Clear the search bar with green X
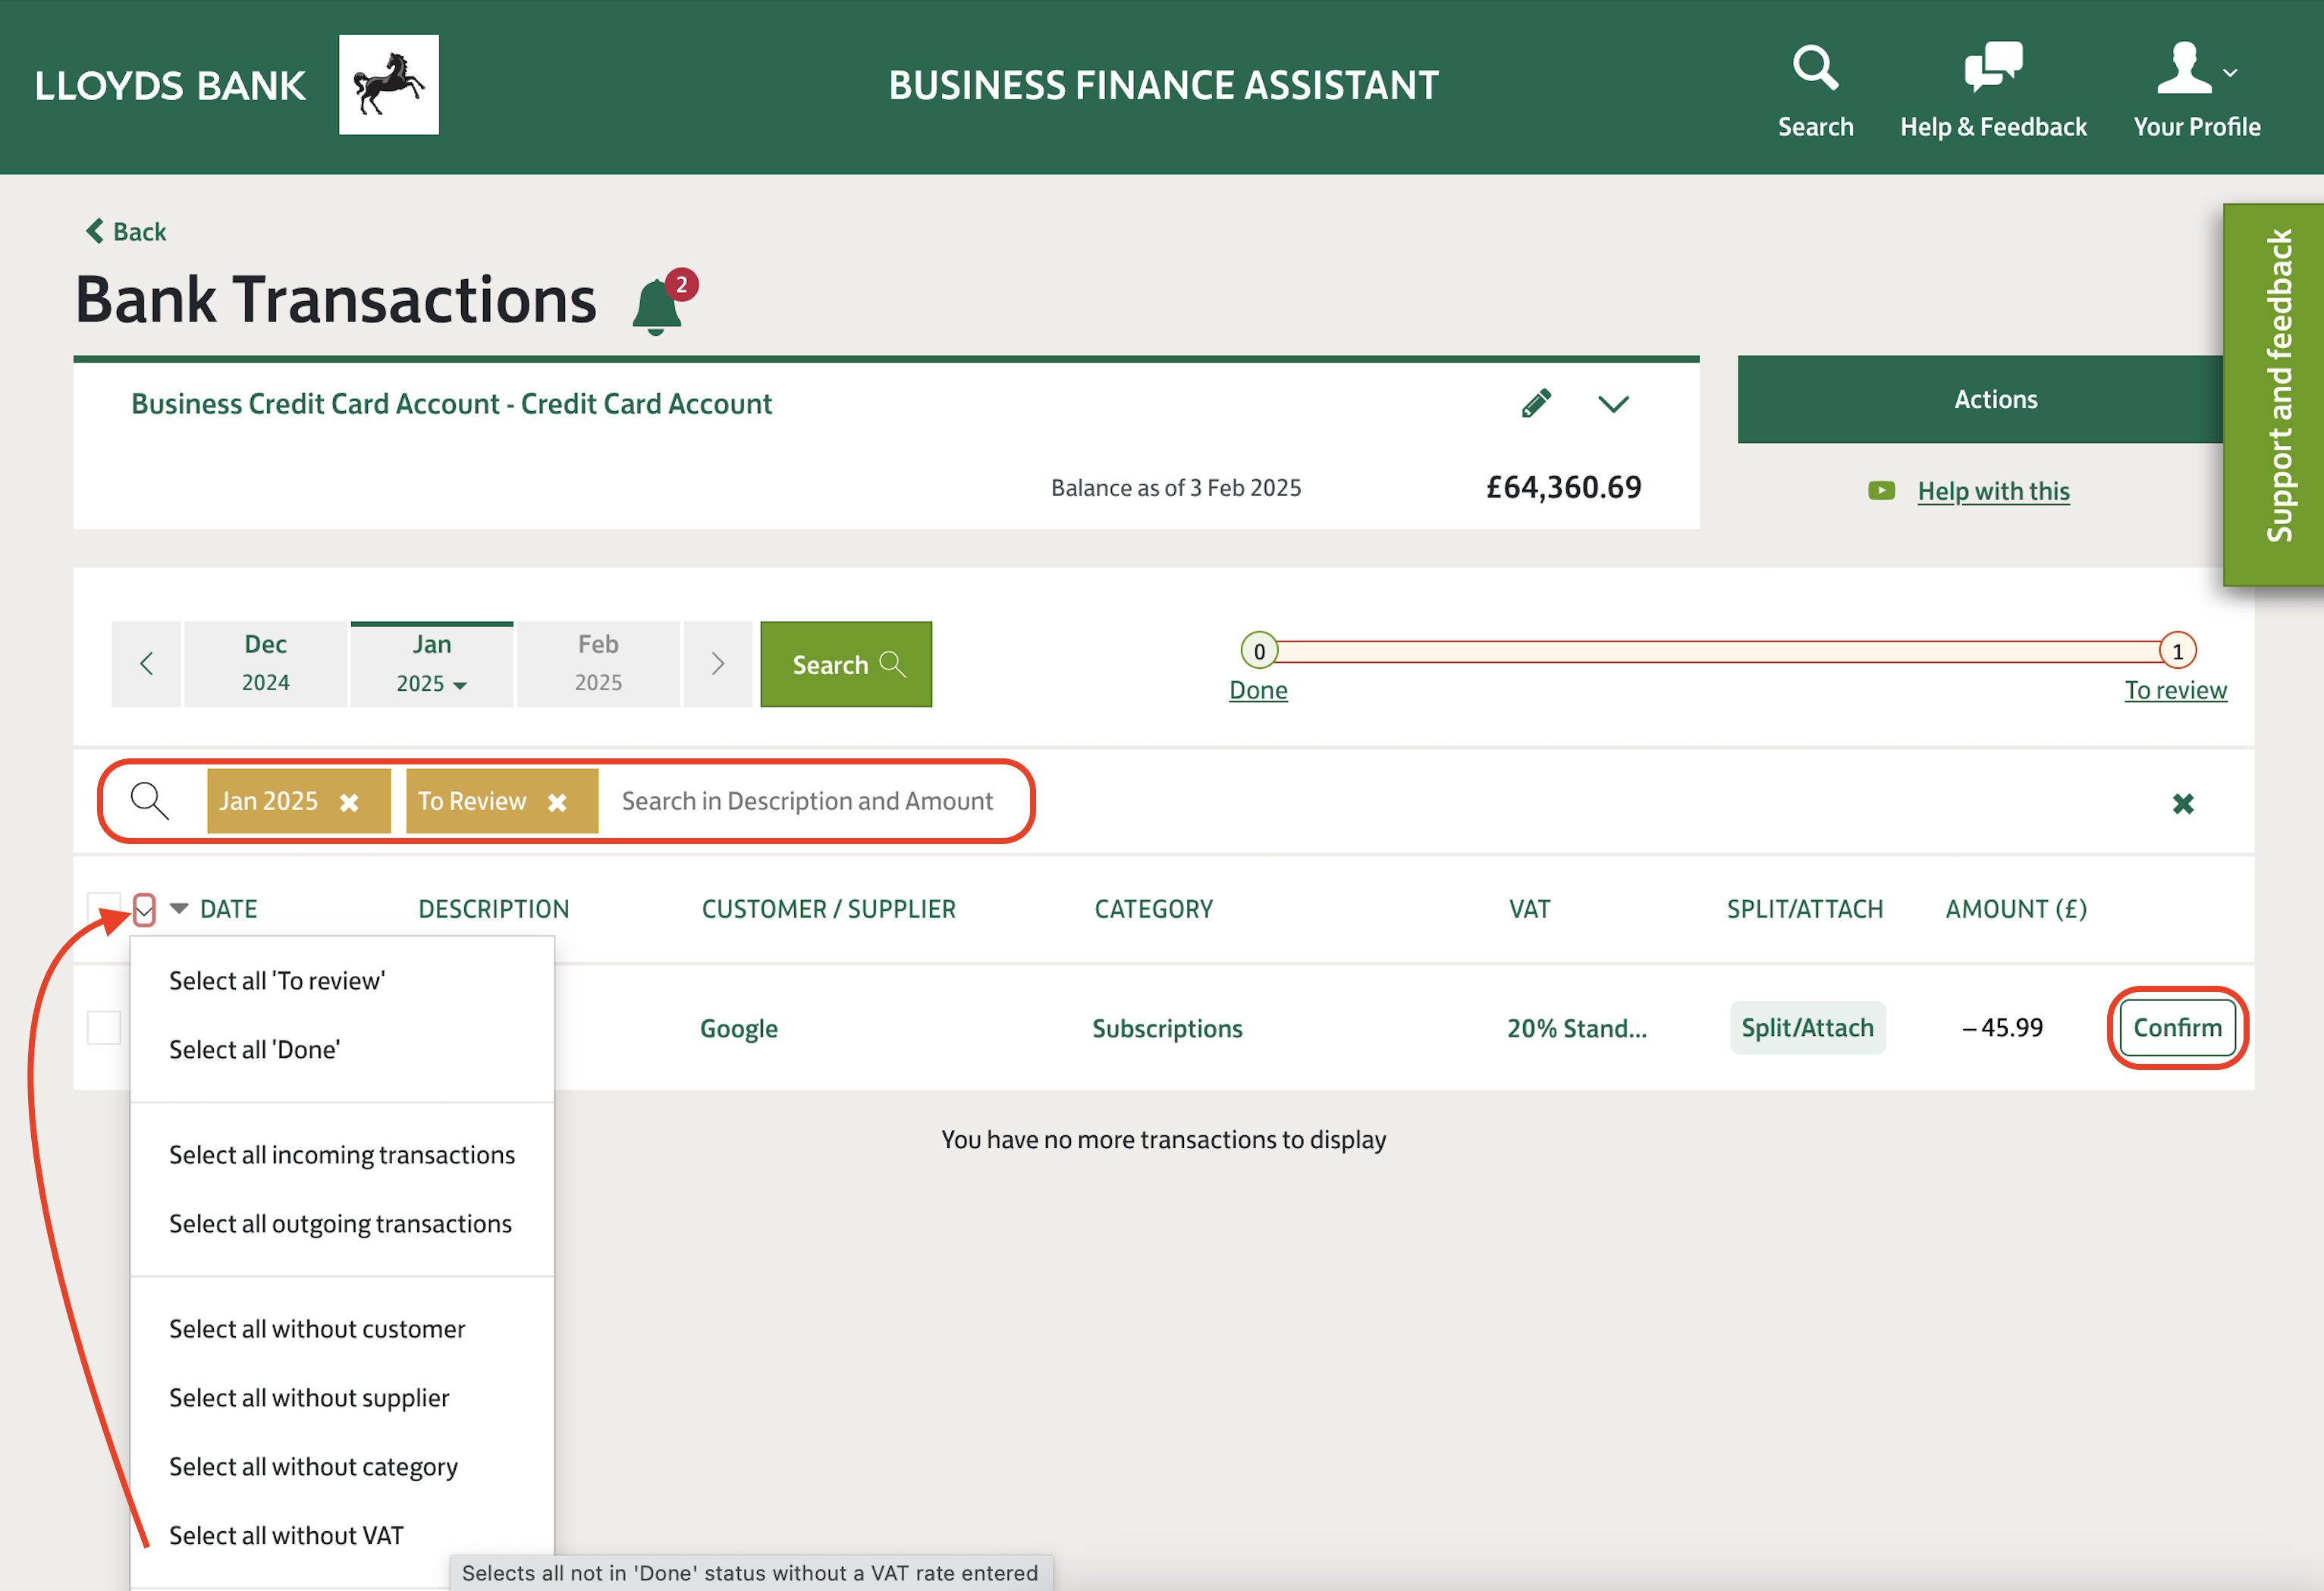Viewport: 2324px width, 1591px height. (x=2182, y=803)
